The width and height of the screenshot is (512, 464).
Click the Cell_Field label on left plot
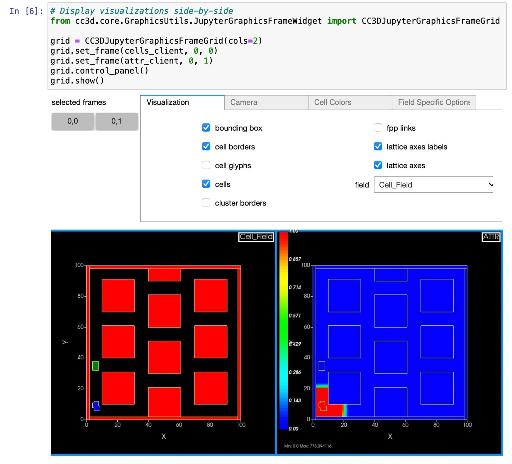point(256,237)
